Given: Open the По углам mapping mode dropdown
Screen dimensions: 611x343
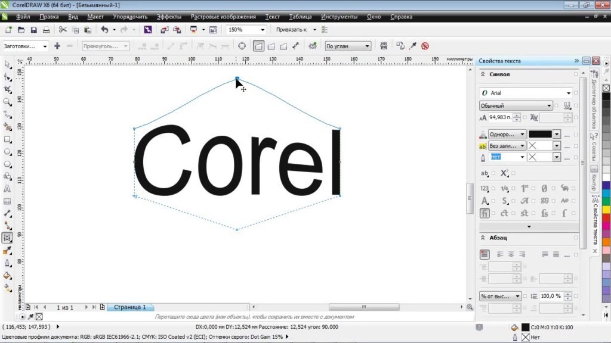Looking at the screenshot, I should [x=348, y=46].
